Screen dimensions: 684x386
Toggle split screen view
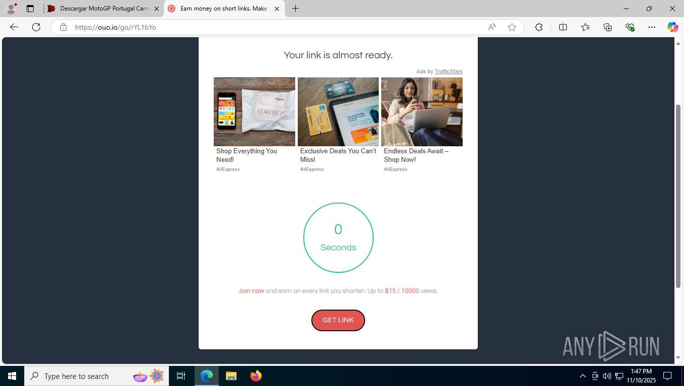tap(563, 27)
